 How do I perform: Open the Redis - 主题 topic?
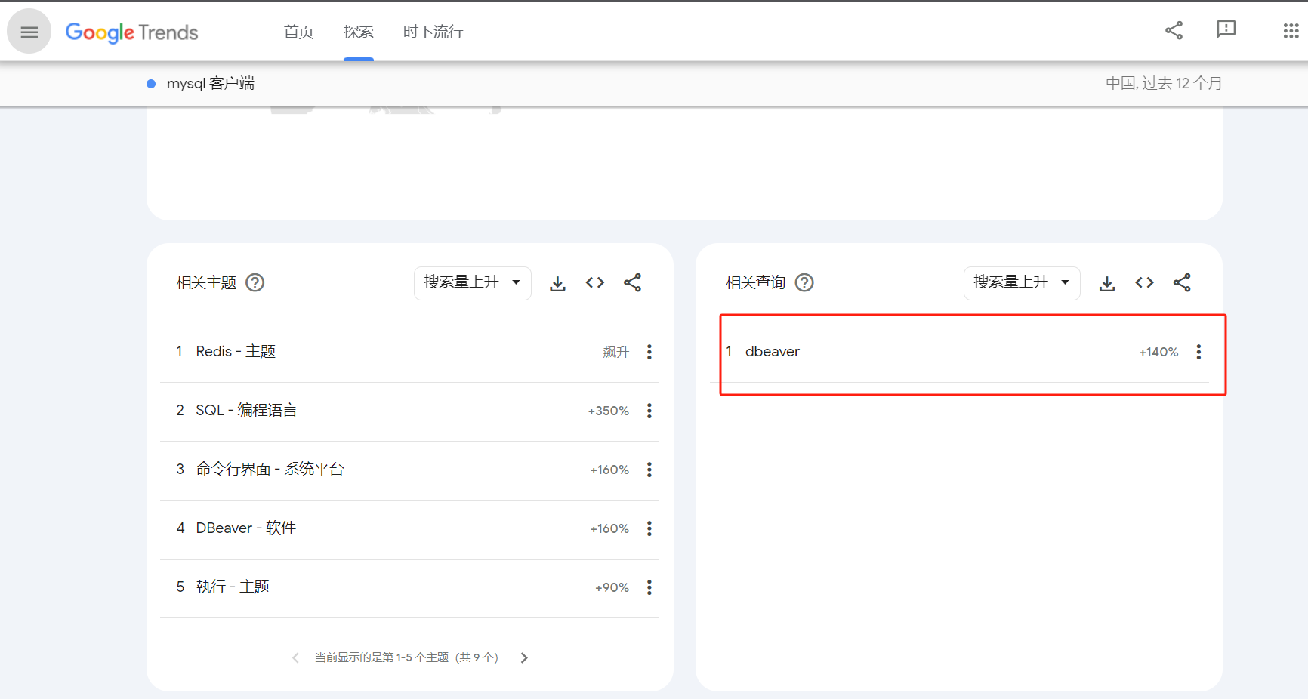tap(236, 352)
